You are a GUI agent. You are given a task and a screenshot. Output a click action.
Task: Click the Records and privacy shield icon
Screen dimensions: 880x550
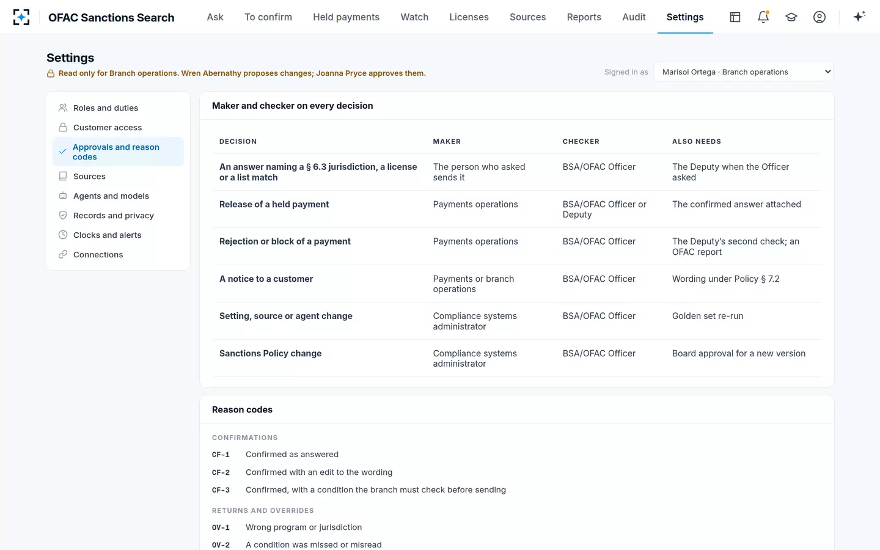63,215
